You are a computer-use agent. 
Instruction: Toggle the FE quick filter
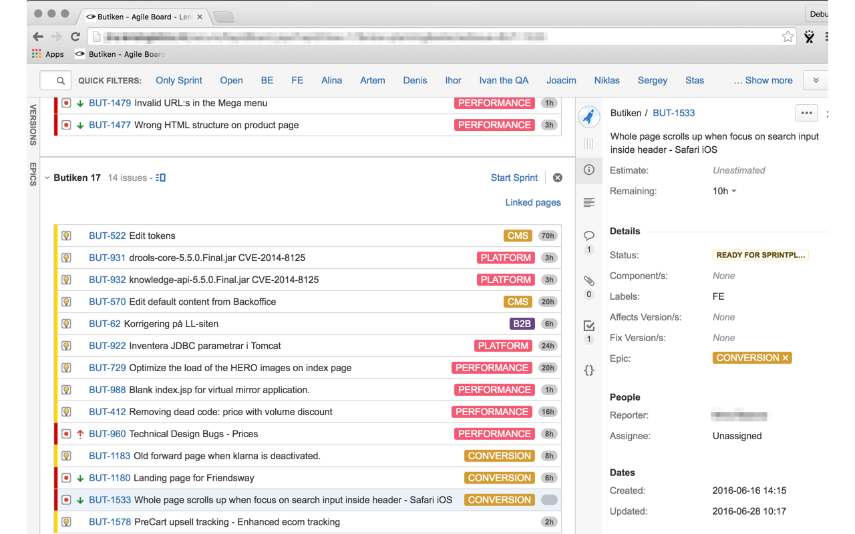(297, 80)
